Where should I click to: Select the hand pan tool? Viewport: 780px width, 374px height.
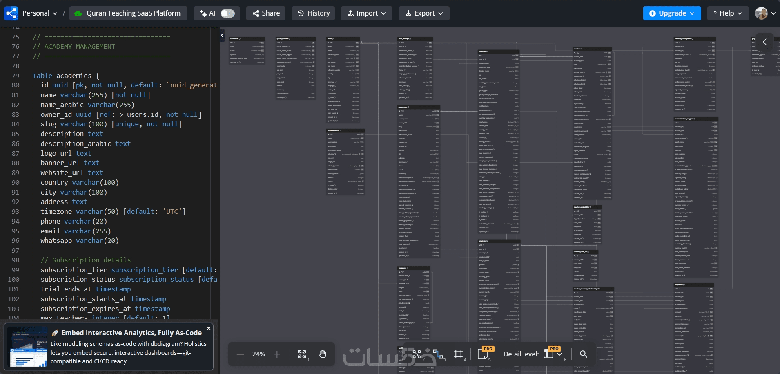(x=323, y=354)
